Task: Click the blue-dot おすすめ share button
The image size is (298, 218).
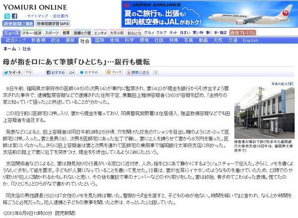Action: (x=89, y=73)
